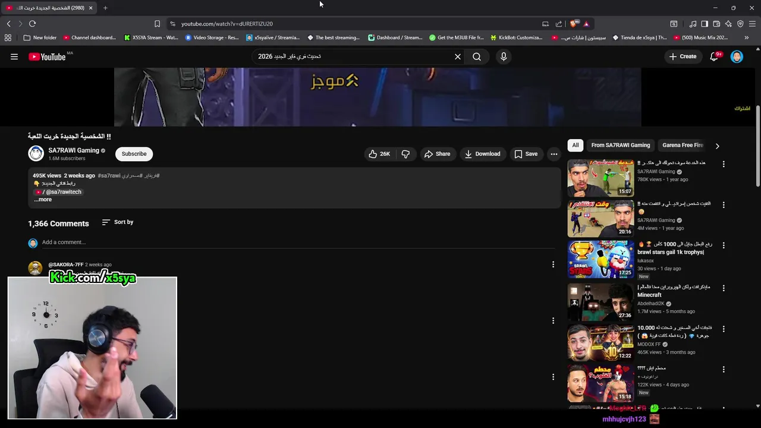Viewport: 761px width, 428px height.
Task: Open the Sort by comments dropdown
Action: (118, 222)
